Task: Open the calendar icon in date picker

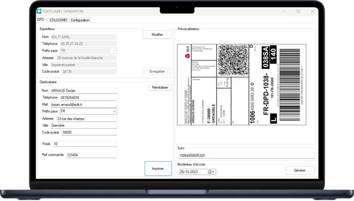Action: click(x=209, y=172)
